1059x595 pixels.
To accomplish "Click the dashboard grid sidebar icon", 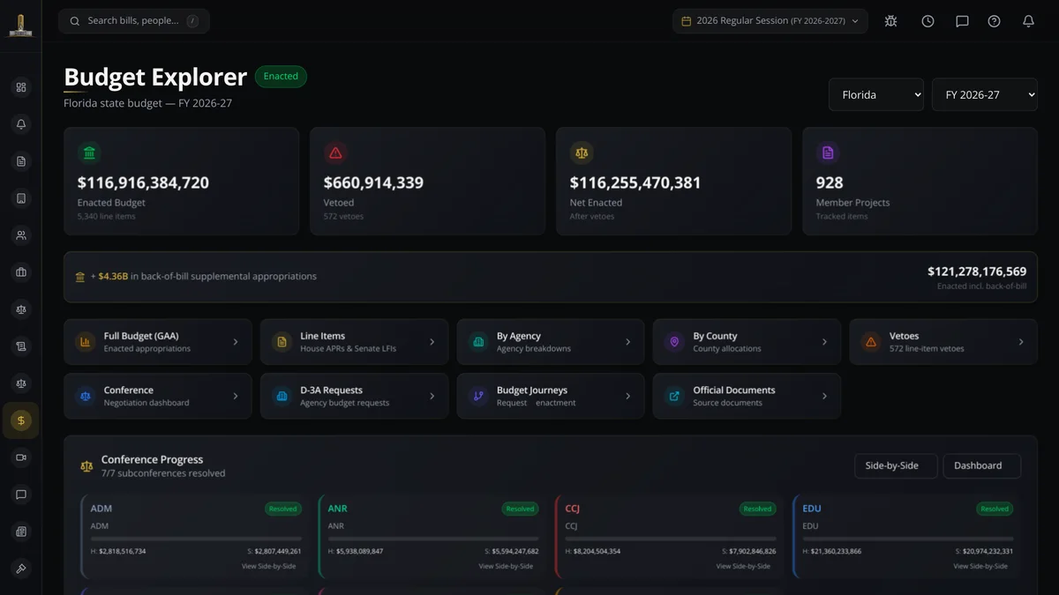I will coord(21,87).
